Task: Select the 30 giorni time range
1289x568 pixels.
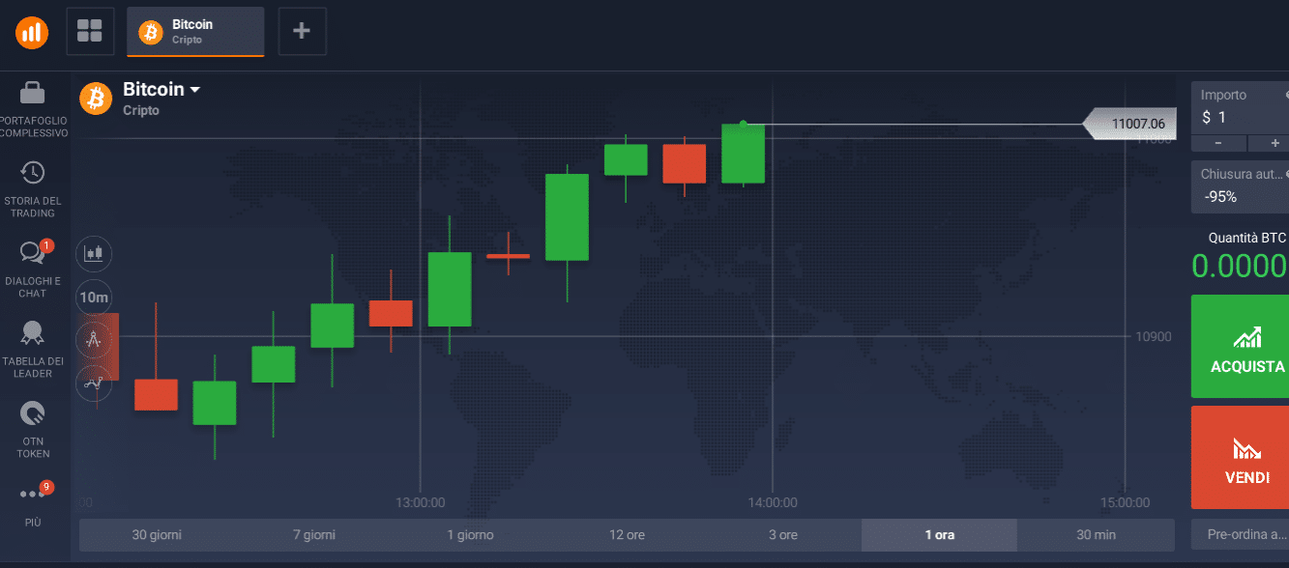Action: click(157, 535)
